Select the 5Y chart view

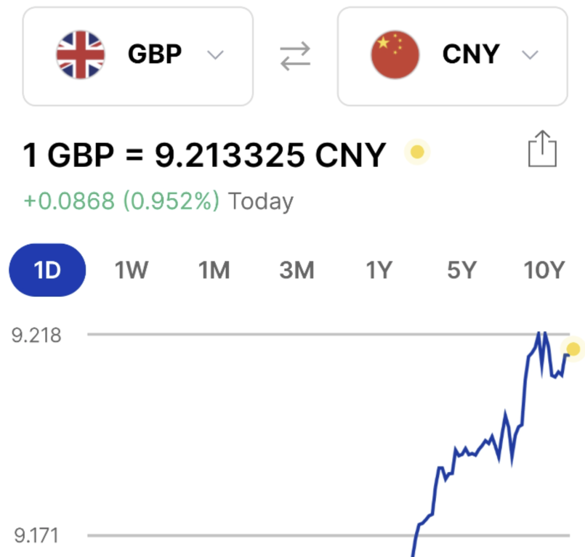coord(461,269)
